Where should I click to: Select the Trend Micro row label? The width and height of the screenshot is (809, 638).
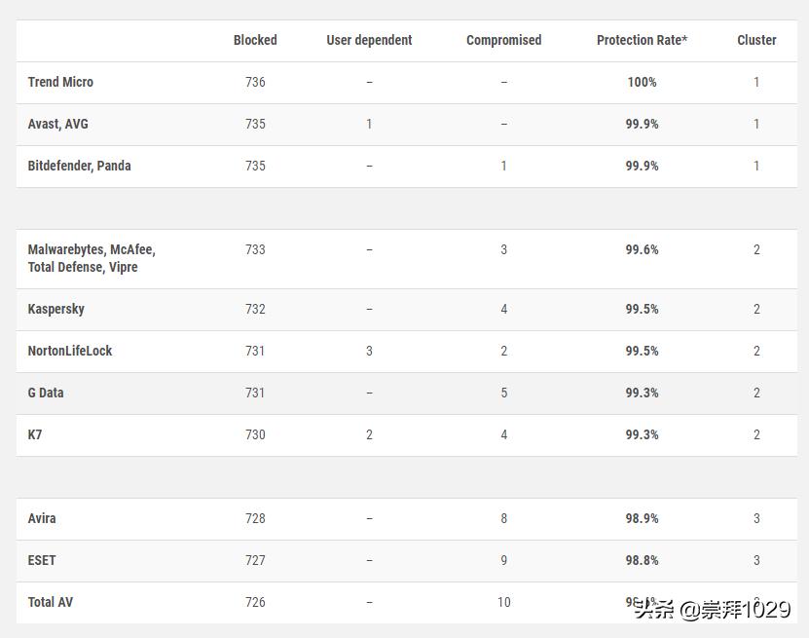60,82
